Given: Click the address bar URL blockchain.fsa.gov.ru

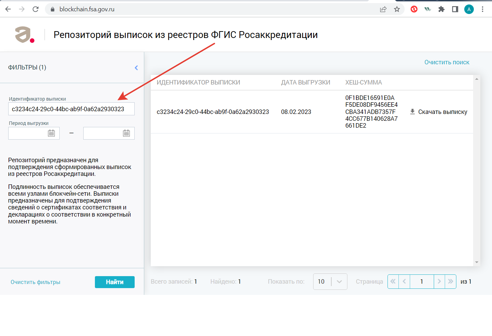Looking at the screenshot, I should point(87,9).
